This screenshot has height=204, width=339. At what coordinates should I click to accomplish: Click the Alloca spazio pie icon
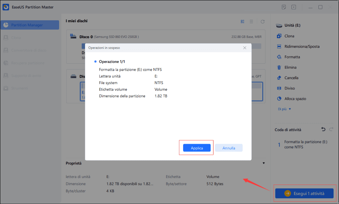point(279,99)
